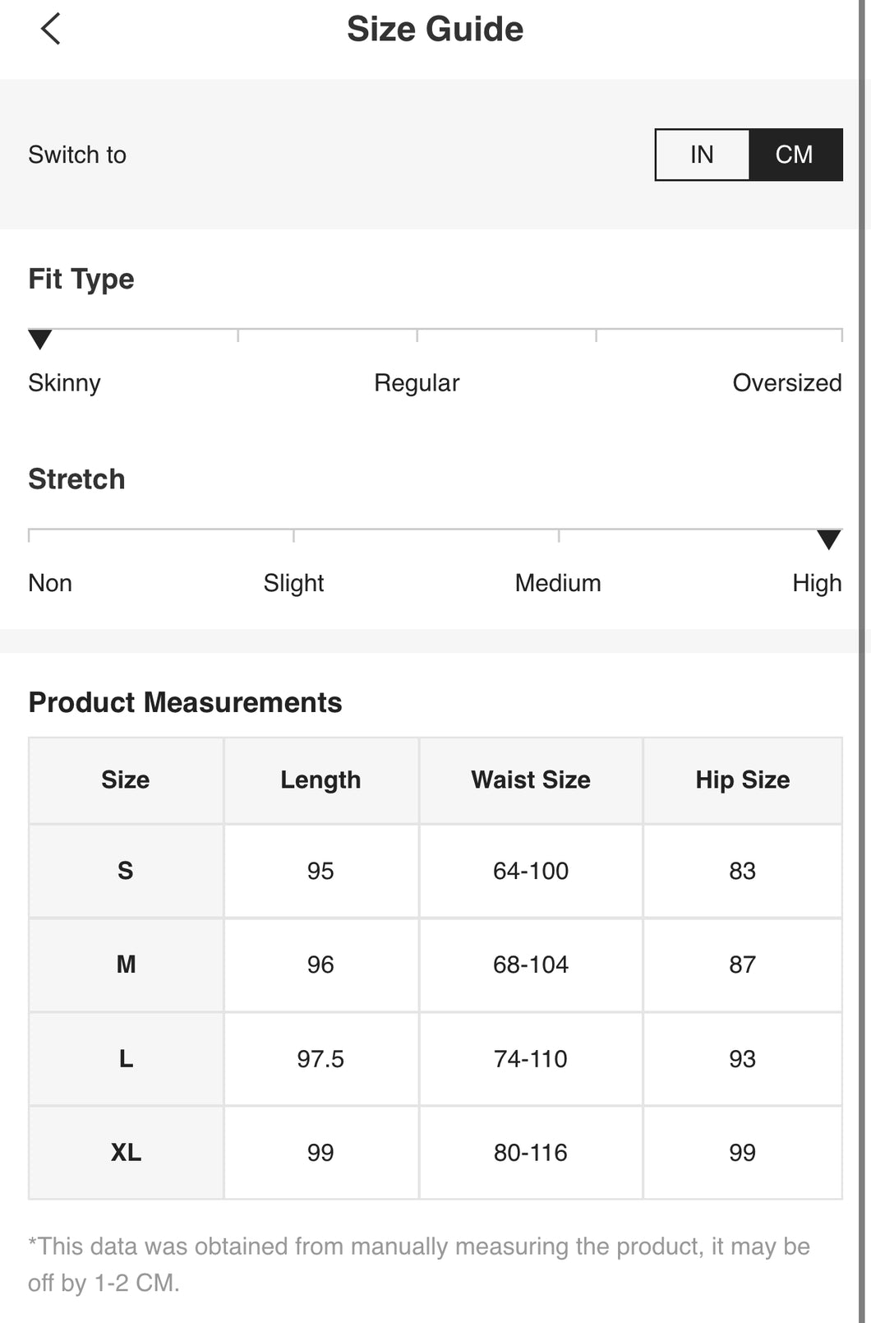Click the Slight stretch label
Image resolution: width=871 pixels, height=1323 pixels.
tap(293, 583)
